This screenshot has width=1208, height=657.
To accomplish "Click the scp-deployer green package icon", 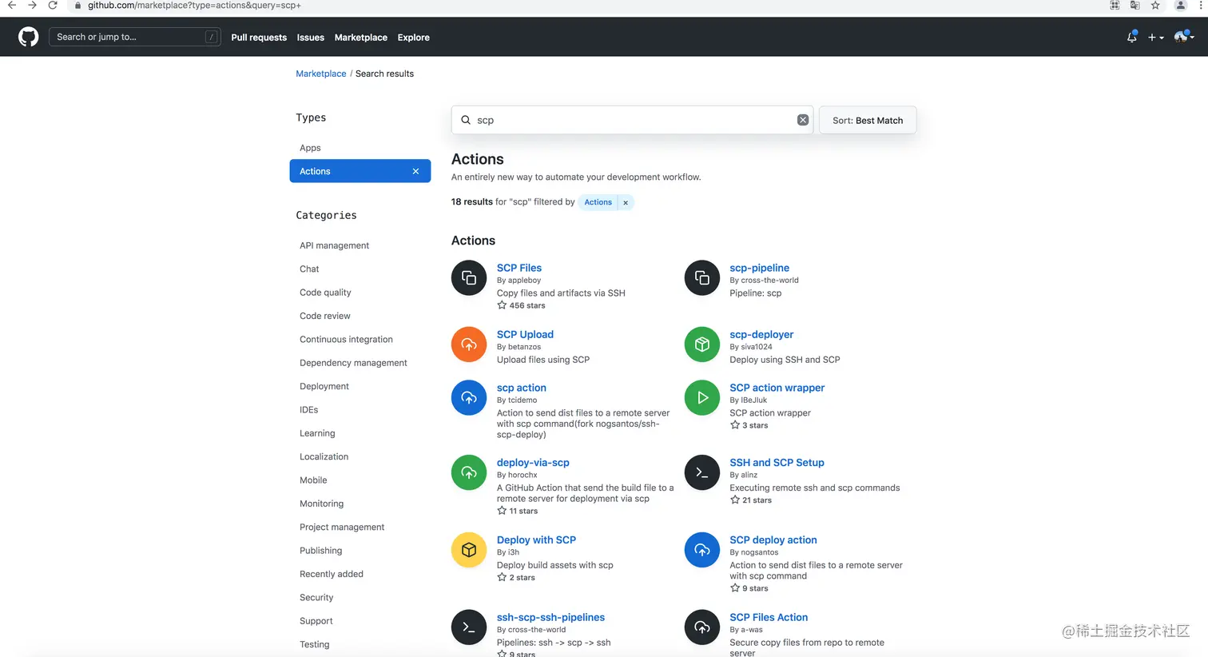I will tap(702, 344).
